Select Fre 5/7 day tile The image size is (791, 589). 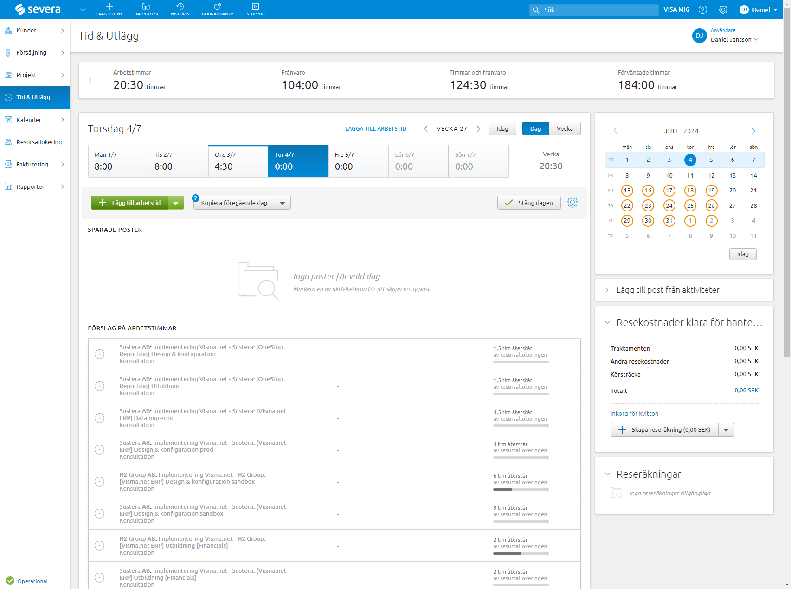(358, 161)
